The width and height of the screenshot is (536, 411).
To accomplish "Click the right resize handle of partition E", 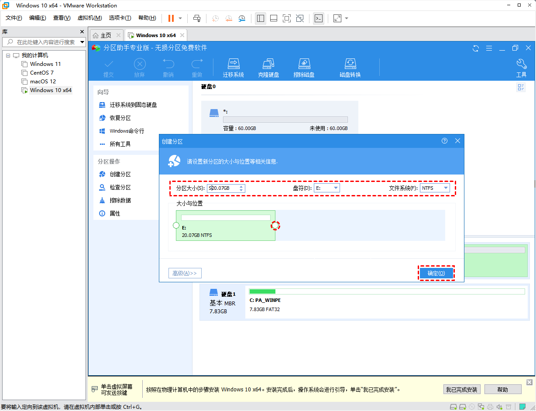I will click(275, 226).
